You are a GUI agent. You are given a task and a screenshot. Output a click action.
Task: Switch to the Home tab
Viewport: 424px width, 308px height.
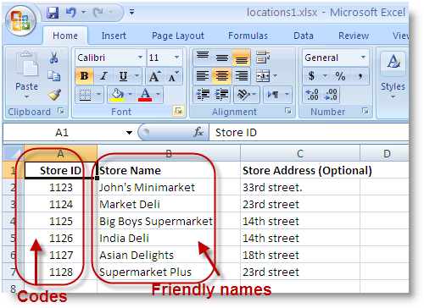pos(65,36)
